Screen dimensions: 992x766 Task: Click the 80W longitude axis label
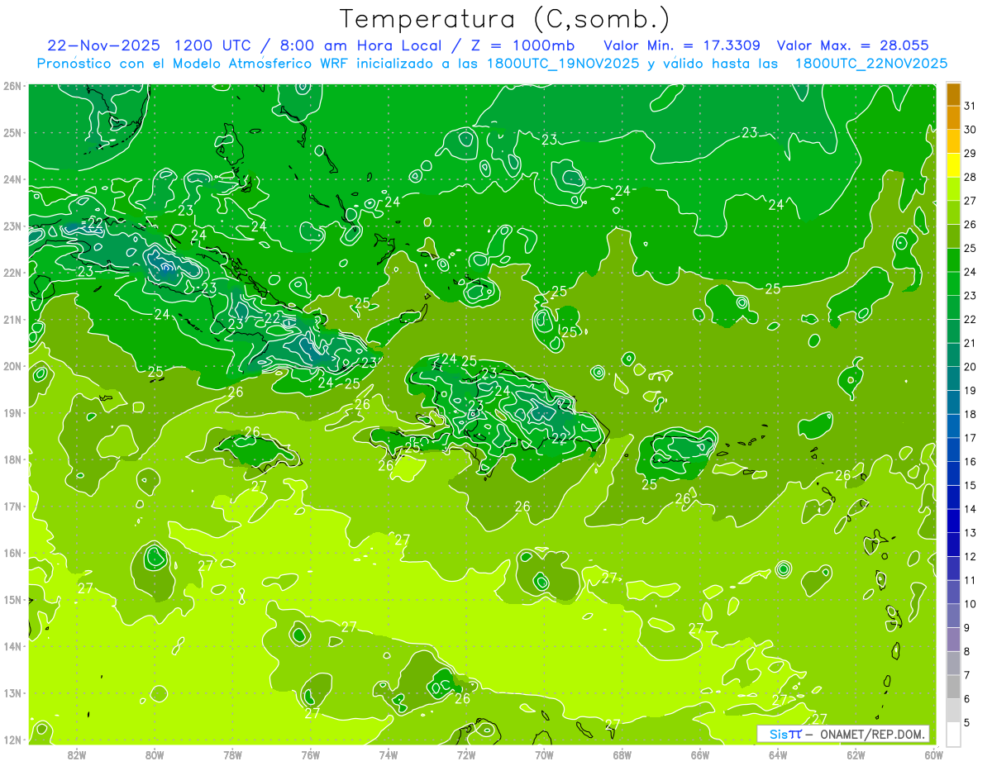[x=155, y=754]
